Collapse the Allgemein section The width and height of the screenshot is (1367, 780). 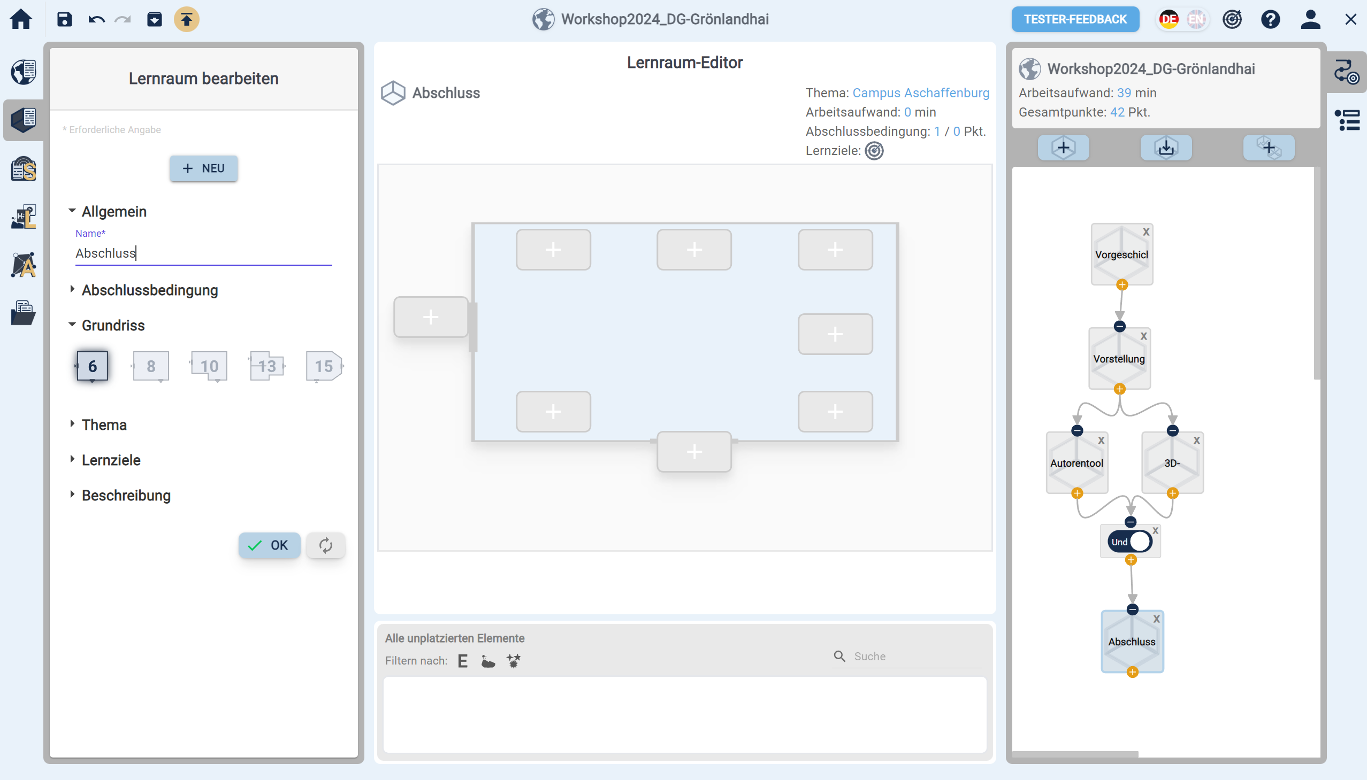point(113,211)
